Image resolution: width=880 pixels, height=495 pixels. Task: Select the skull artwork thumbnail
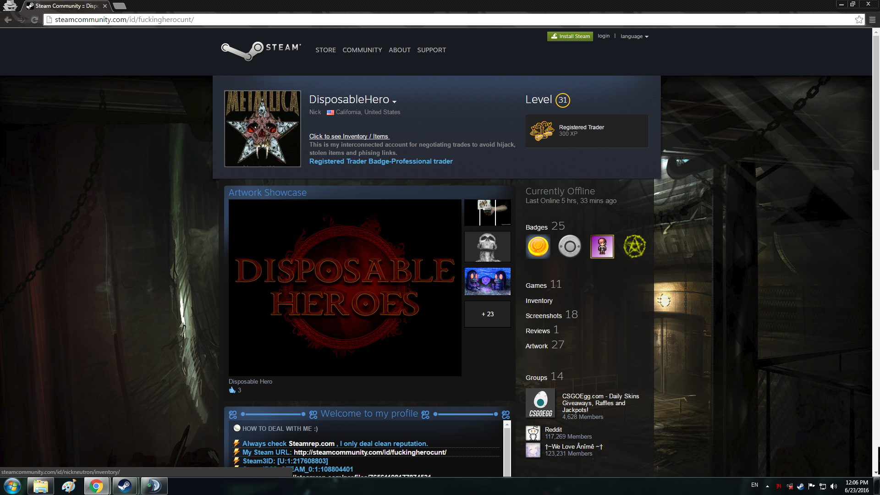[x=487, y=247]
